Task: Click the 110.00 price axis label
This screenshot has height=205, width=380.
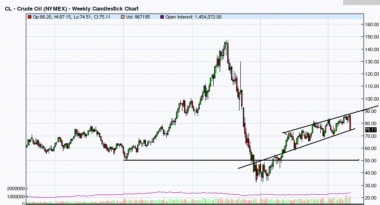Action: [x=372, y=86]
